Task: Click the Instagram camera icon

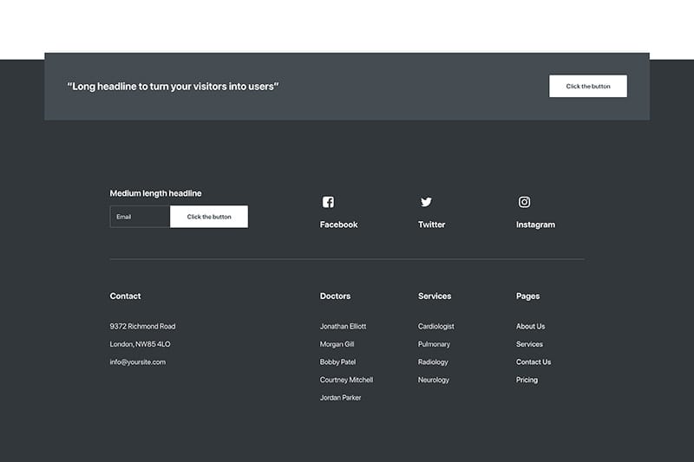Action: point(524,202)
